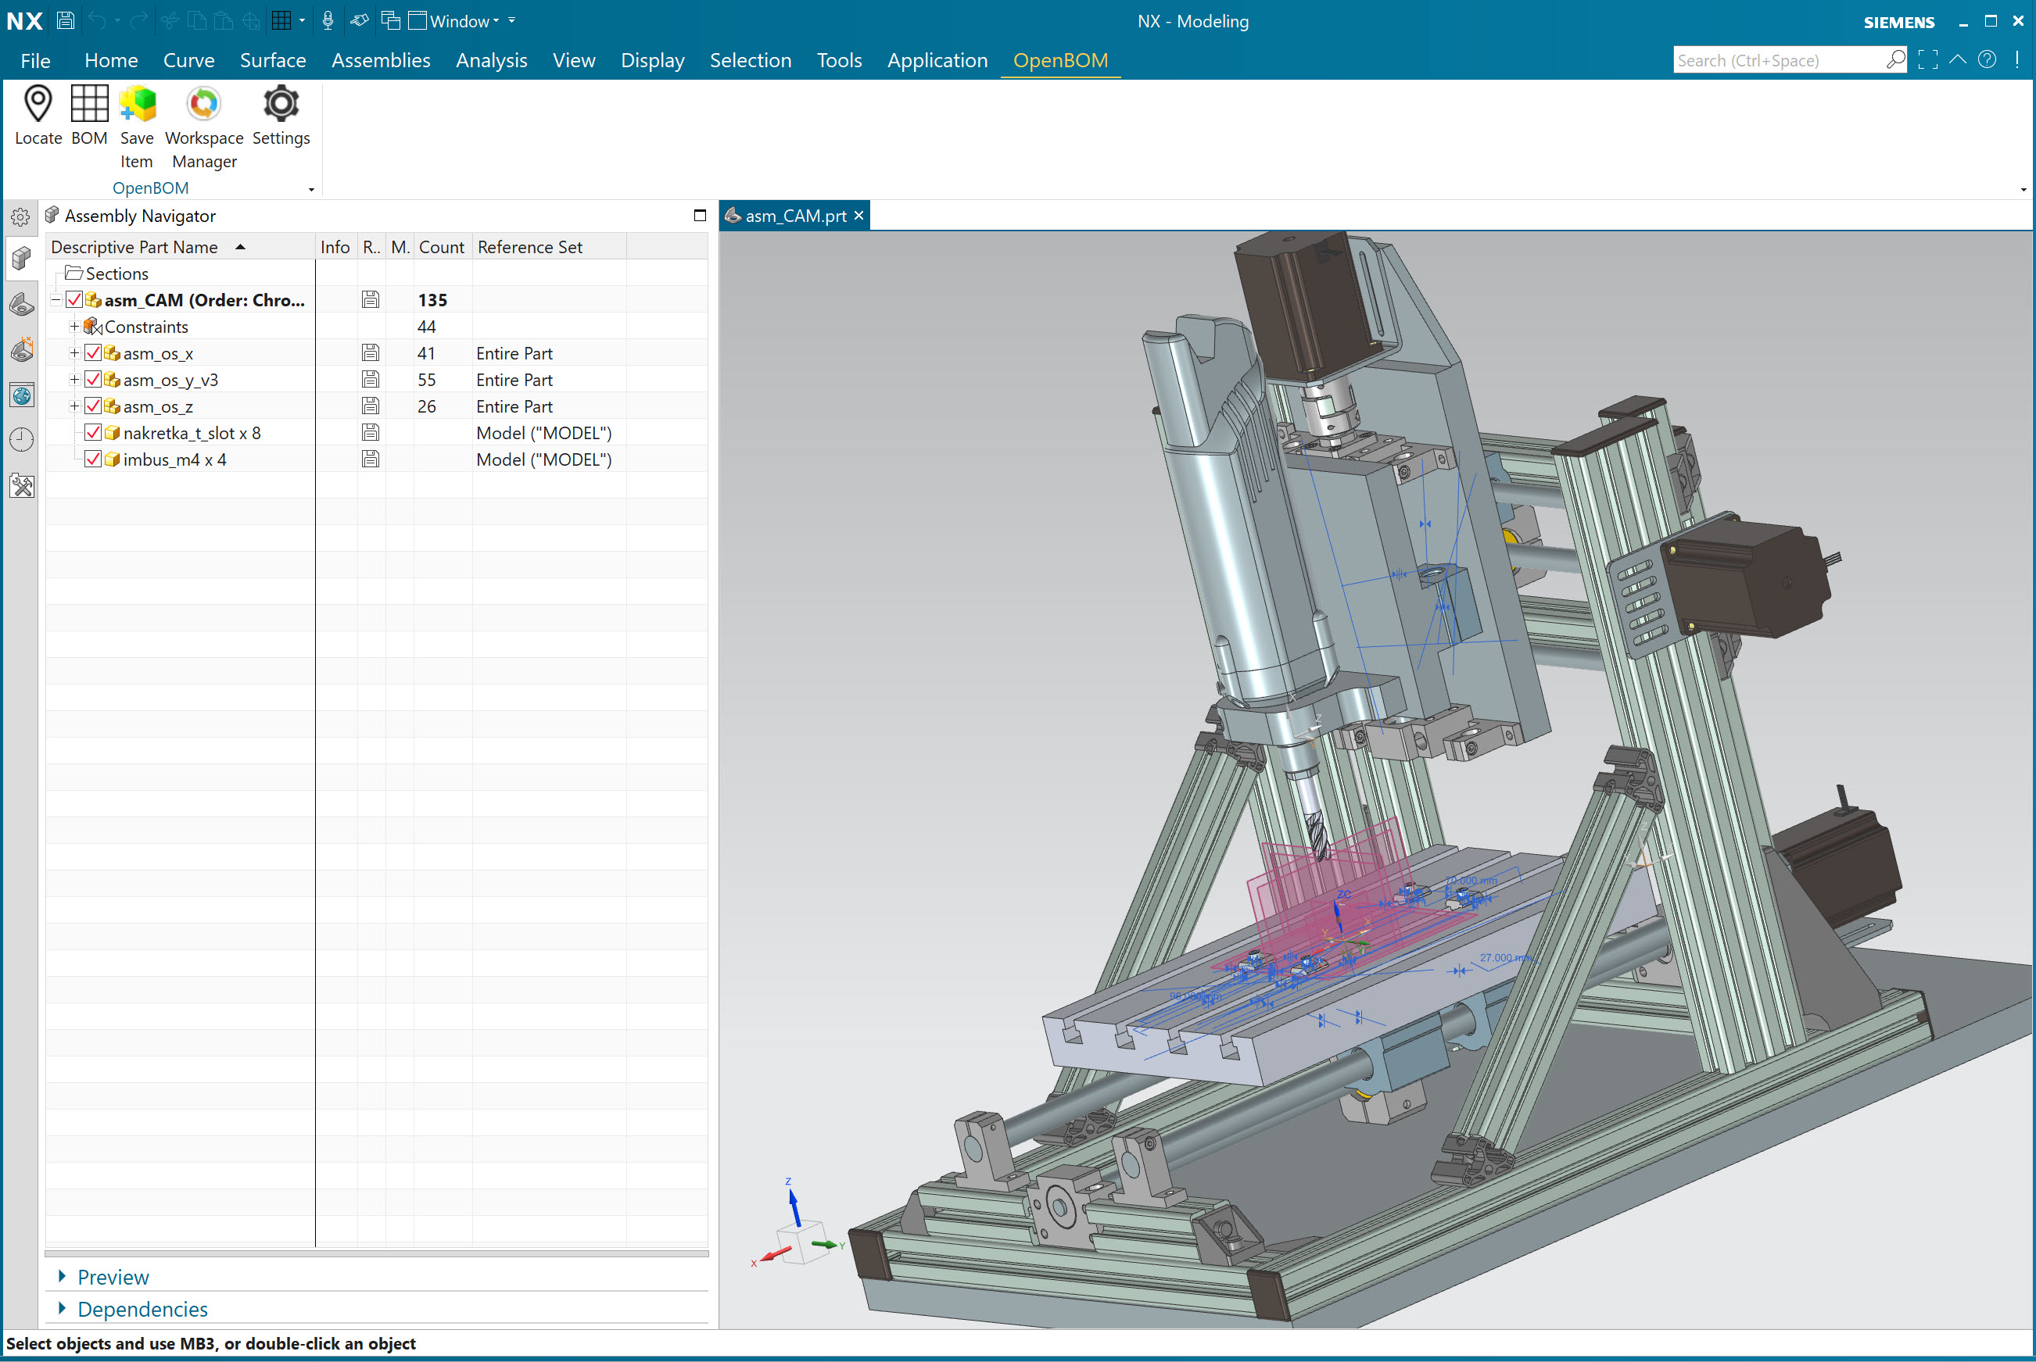Click the Save icon in quick access toolbar
Viewport: 2036px width, 1362px height.
pyautogui.click(x=65, y=20)
